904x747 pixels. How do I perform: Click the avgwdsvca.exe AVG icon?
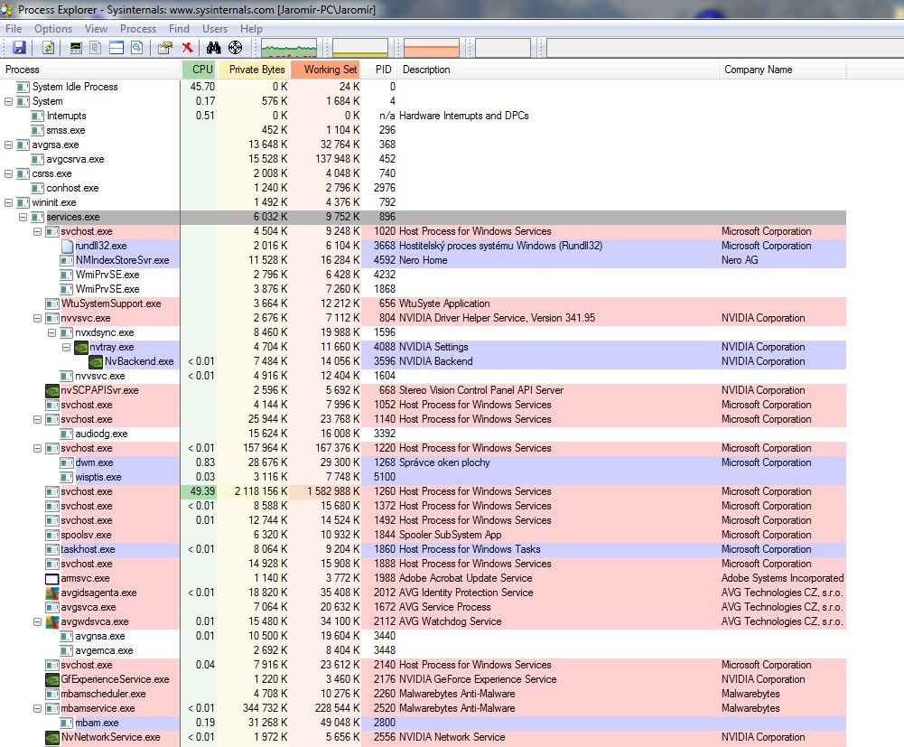pyautogui.click(x=52, y=621)
